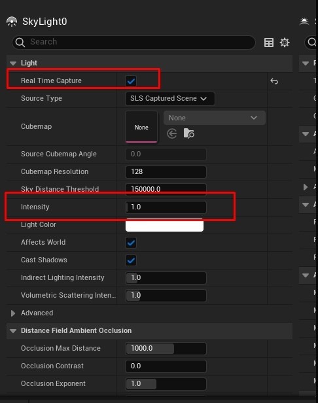
Task: Click the Occlusion Exponent slider
Action: point(166,384)
